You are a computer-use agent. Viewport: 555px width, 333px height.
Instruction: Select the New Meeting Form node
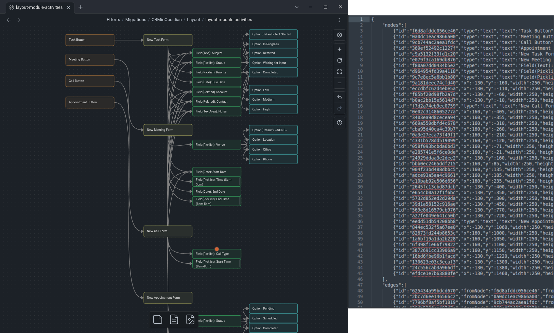tap(168, 130)
